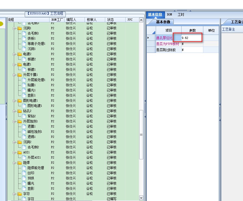The width and height of the screenshot is (243, 201).
Task: Open the BOM tab
Action: [x=170, y=15]
